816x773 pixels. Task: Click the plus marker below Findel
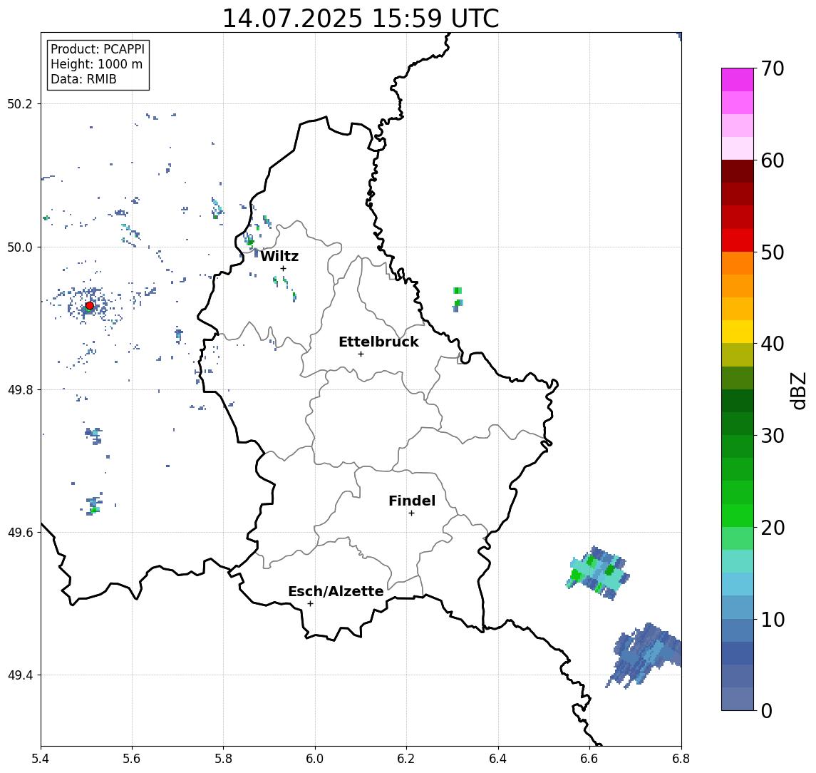coord(411,513)
